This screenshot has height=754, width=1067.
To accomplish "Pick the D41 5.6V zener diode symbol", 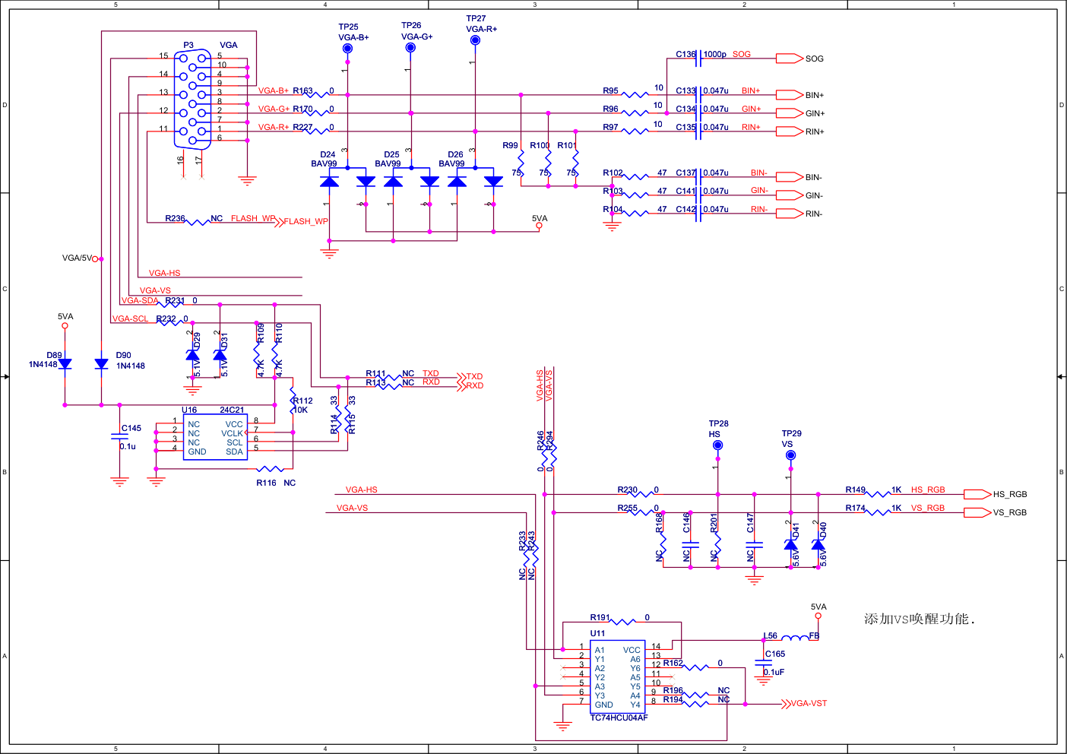I will point(790,544).
